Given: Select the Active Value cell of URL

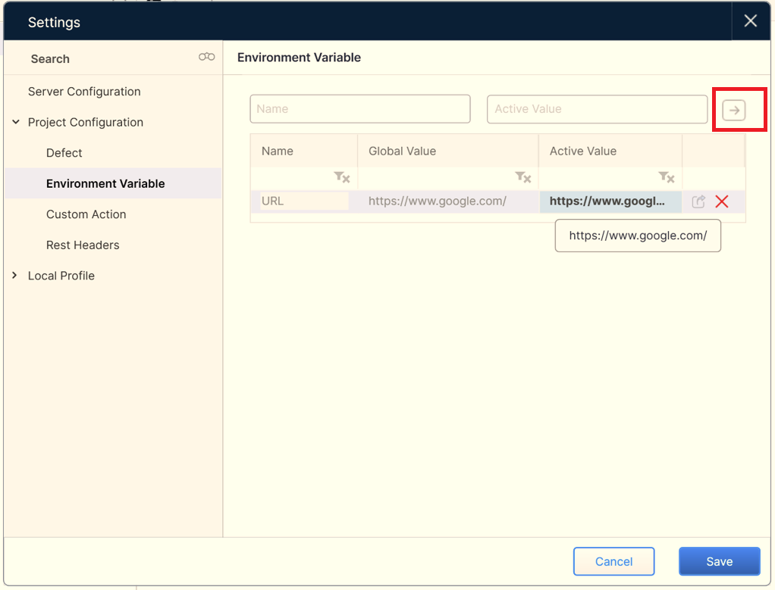Looking at the screenshot, I should click(x=610, y=201).
